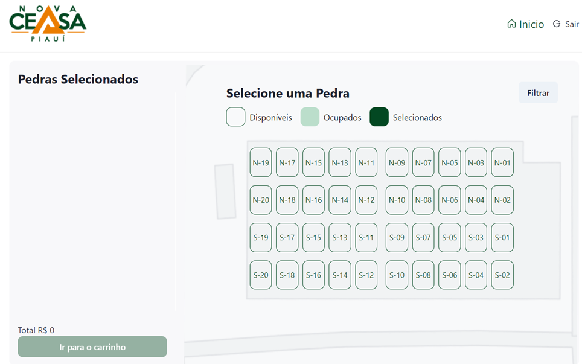Select stall N-19 on the map
The image size is (582, 364).
click(x=261, y=162)
